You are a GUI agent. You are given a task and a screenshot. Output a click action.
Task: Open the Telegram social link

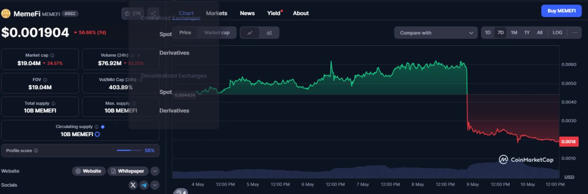[144, 185]
